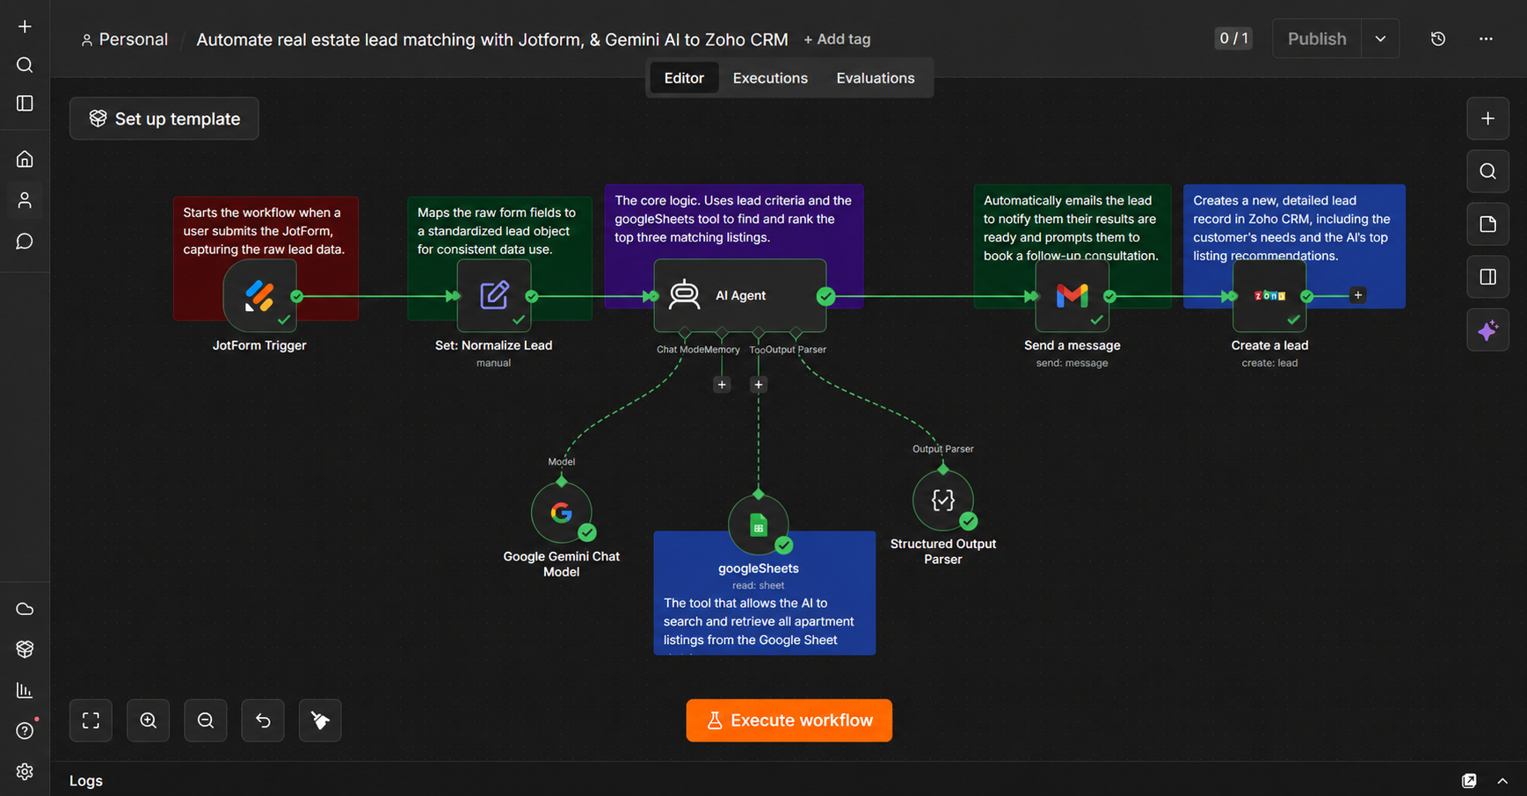Open settings gear in sidebar
Screen dimensions: 1527x796
coord(25,771)
